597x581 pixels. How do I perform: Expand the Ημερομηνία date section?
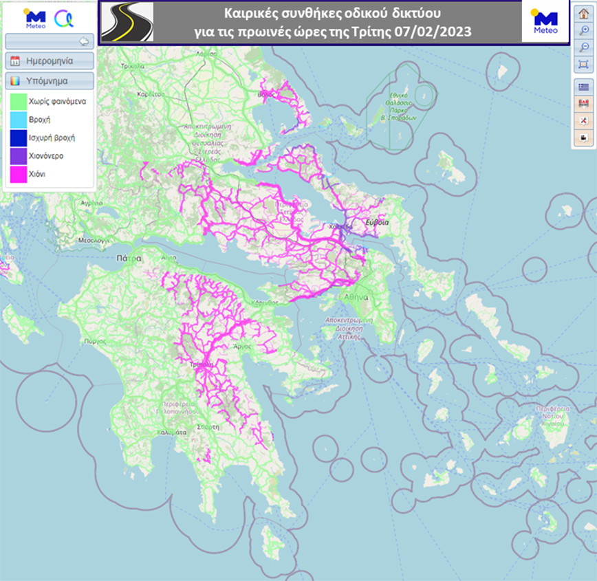click(x=50, y=61)
